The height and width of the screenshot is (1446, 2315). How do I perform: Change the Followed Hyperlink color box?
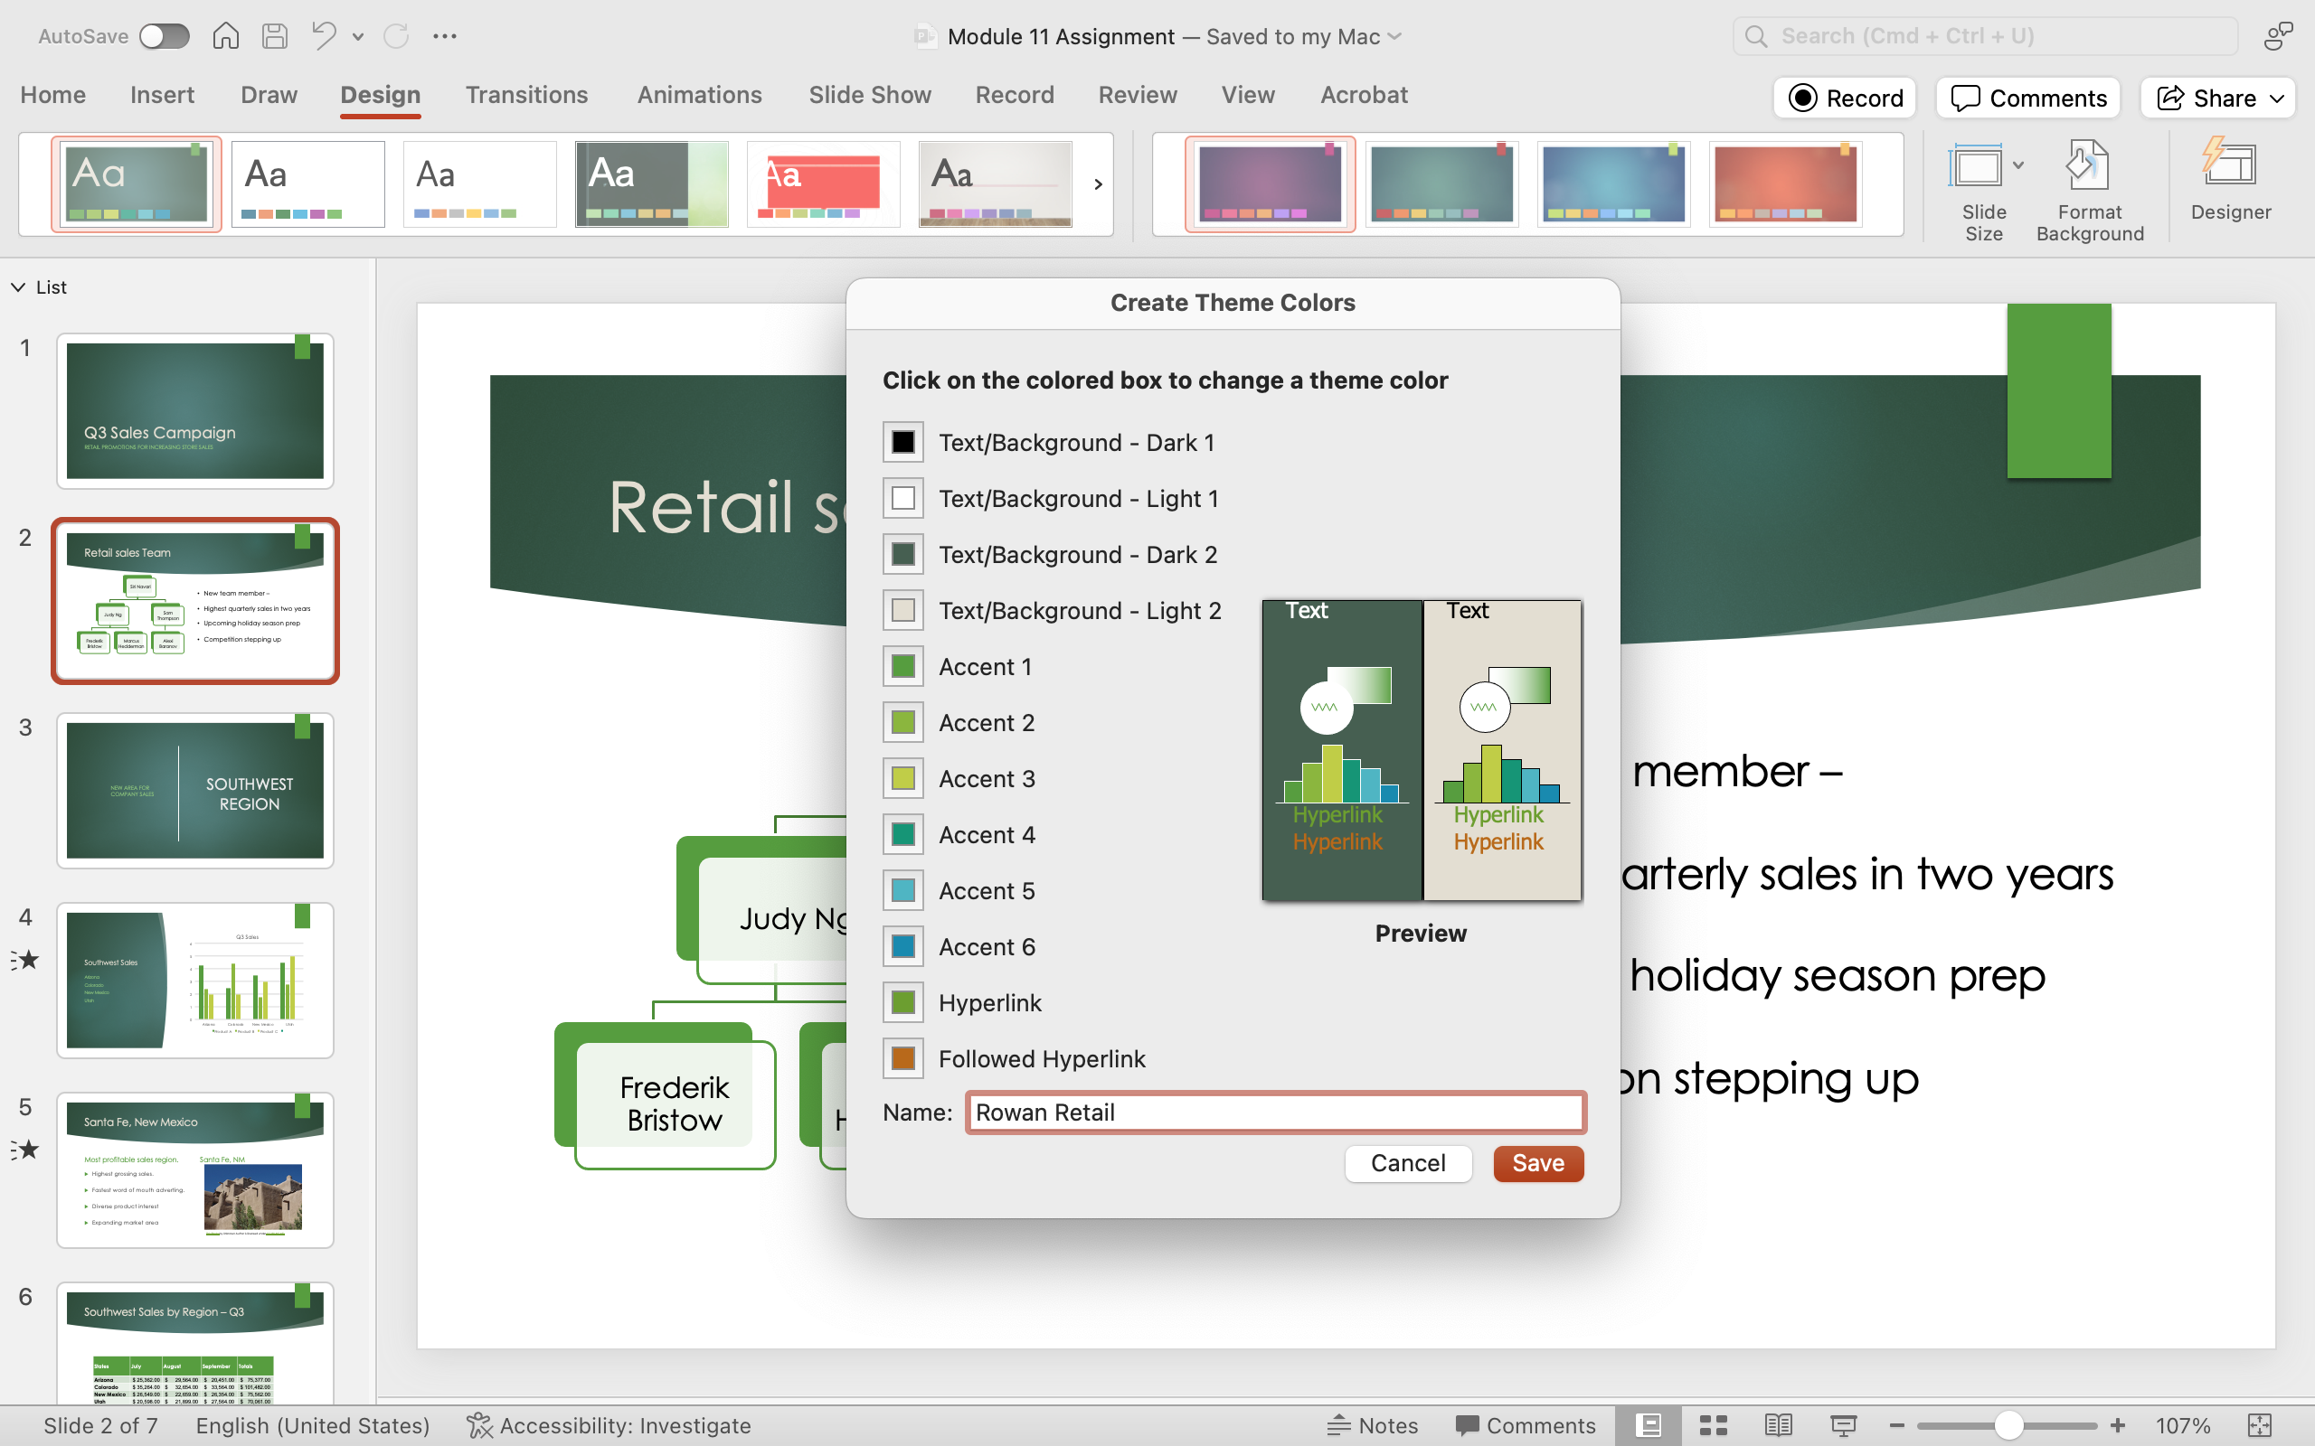(903, 1057)
